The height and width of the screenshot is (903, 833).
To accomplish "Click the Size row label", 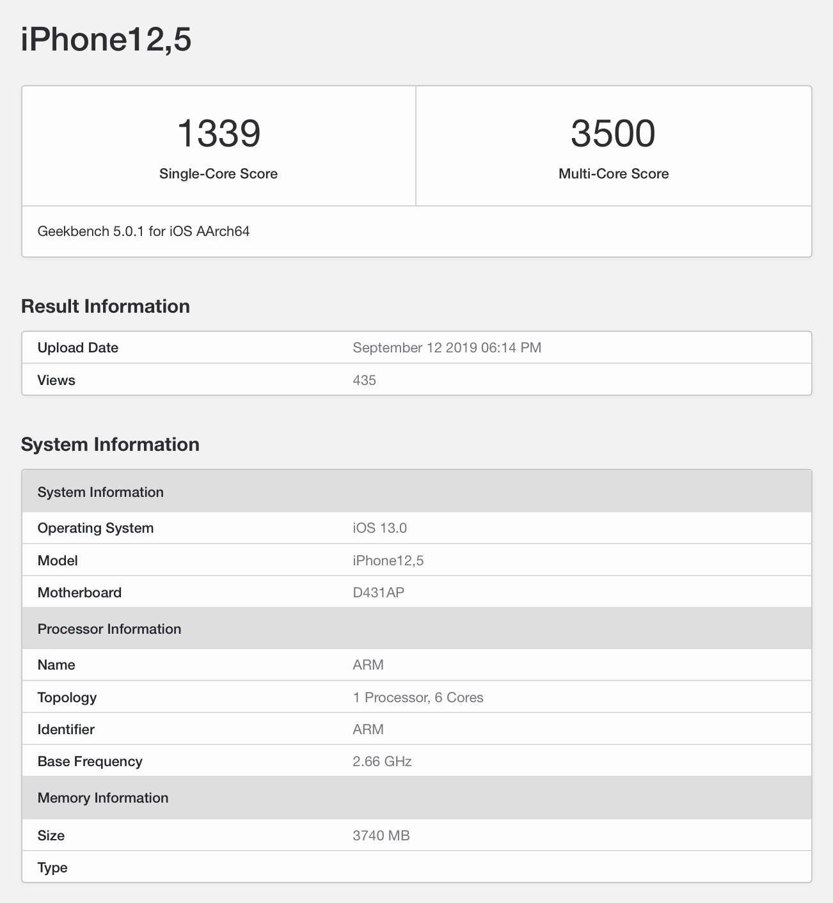I will point(51,836).
